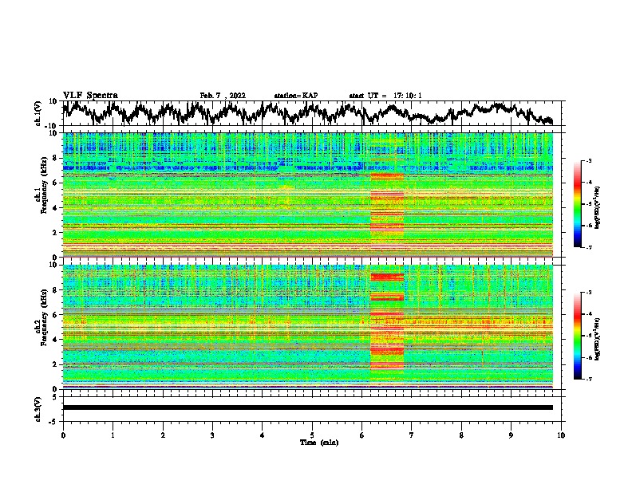Click the "2" kHz tick on ch.1 frequency axis

(56, 233)
